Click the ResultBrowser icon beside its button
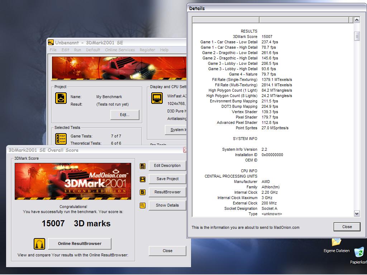This screenshot has width=367, height=275. tap(143, 192)
